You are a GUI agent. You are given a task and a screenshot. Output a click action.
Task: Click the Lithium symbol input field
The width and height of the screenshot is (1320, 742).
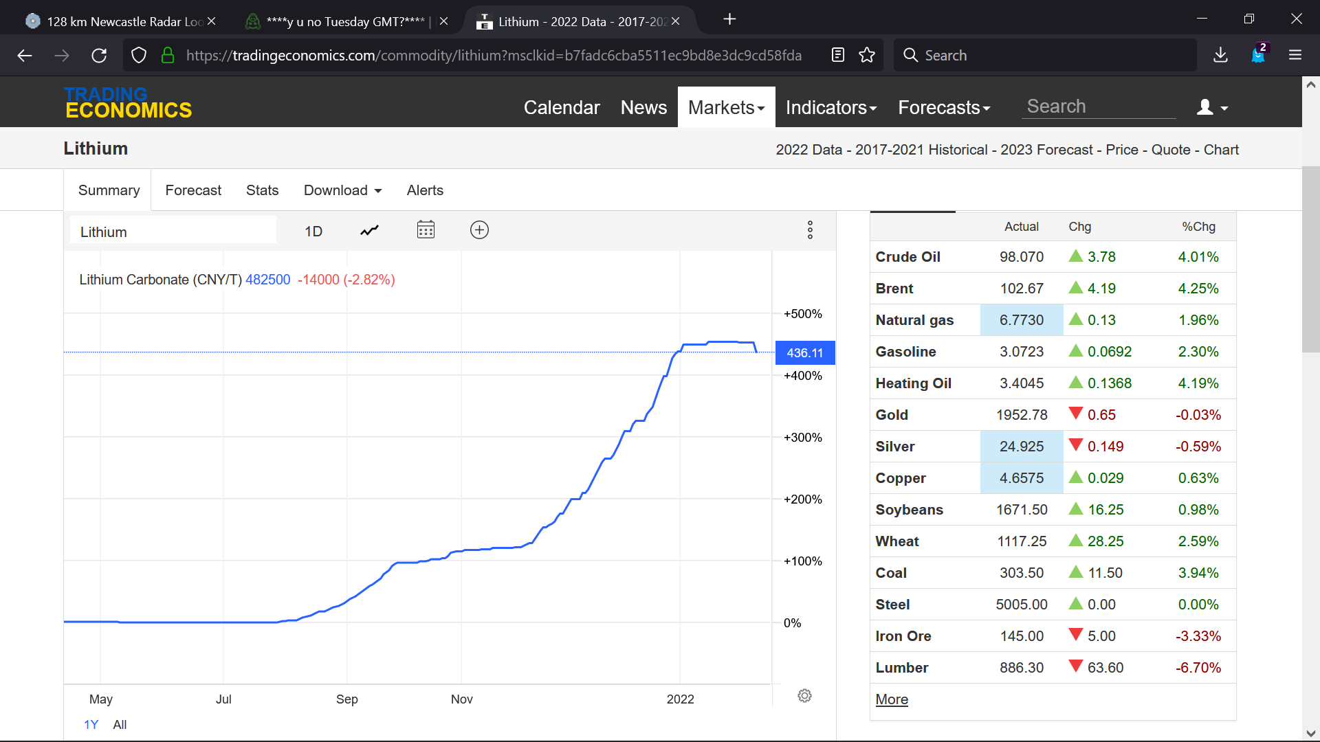(x=173, y=232)
